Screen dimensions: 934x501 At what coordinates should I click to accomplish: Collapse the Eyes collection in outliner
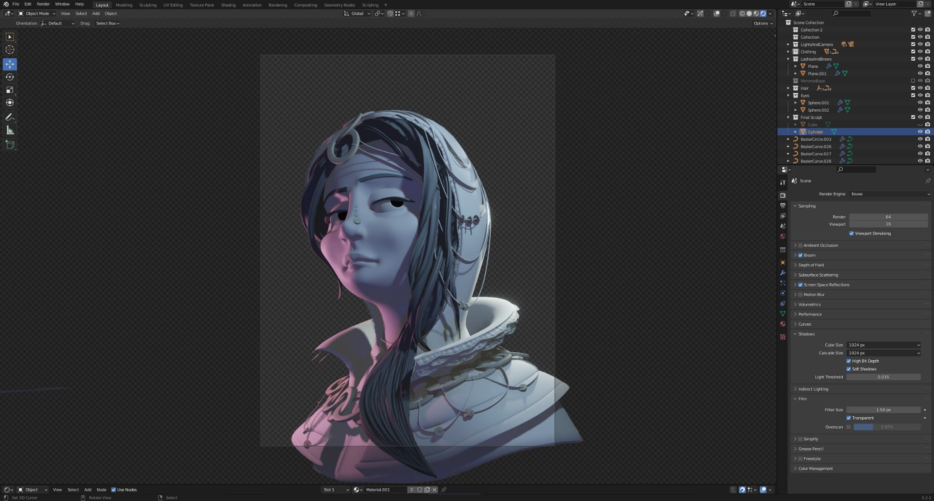(x=788, y=96)
